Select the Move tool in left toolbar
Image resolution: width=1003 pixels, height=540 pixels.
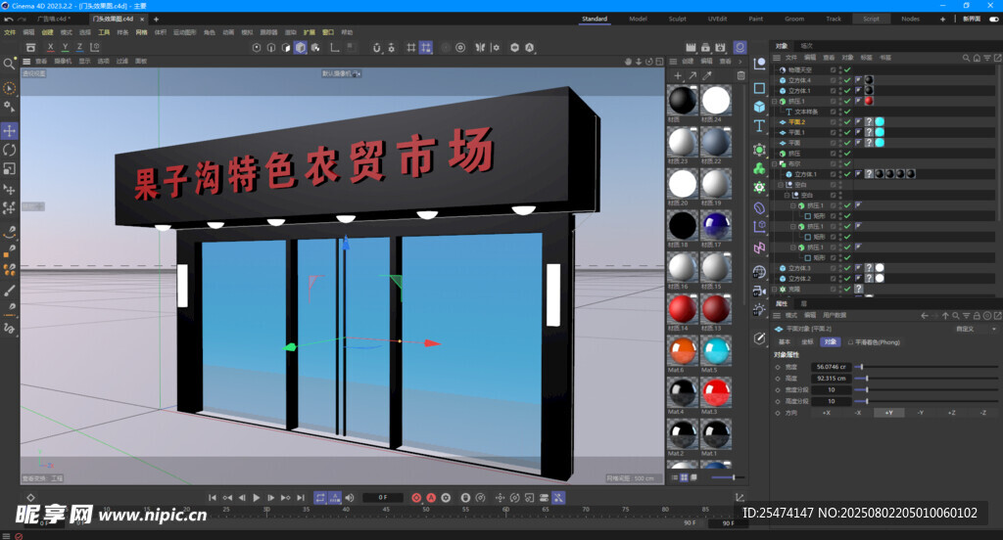coord(10,131)
